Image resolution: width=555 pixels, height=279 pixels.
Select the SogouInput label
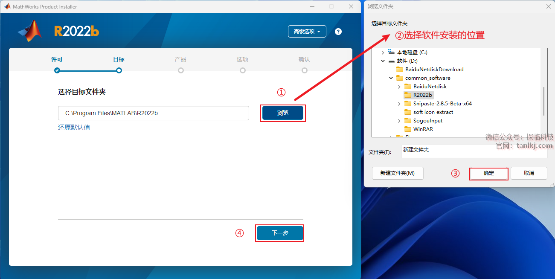point(428,121)
